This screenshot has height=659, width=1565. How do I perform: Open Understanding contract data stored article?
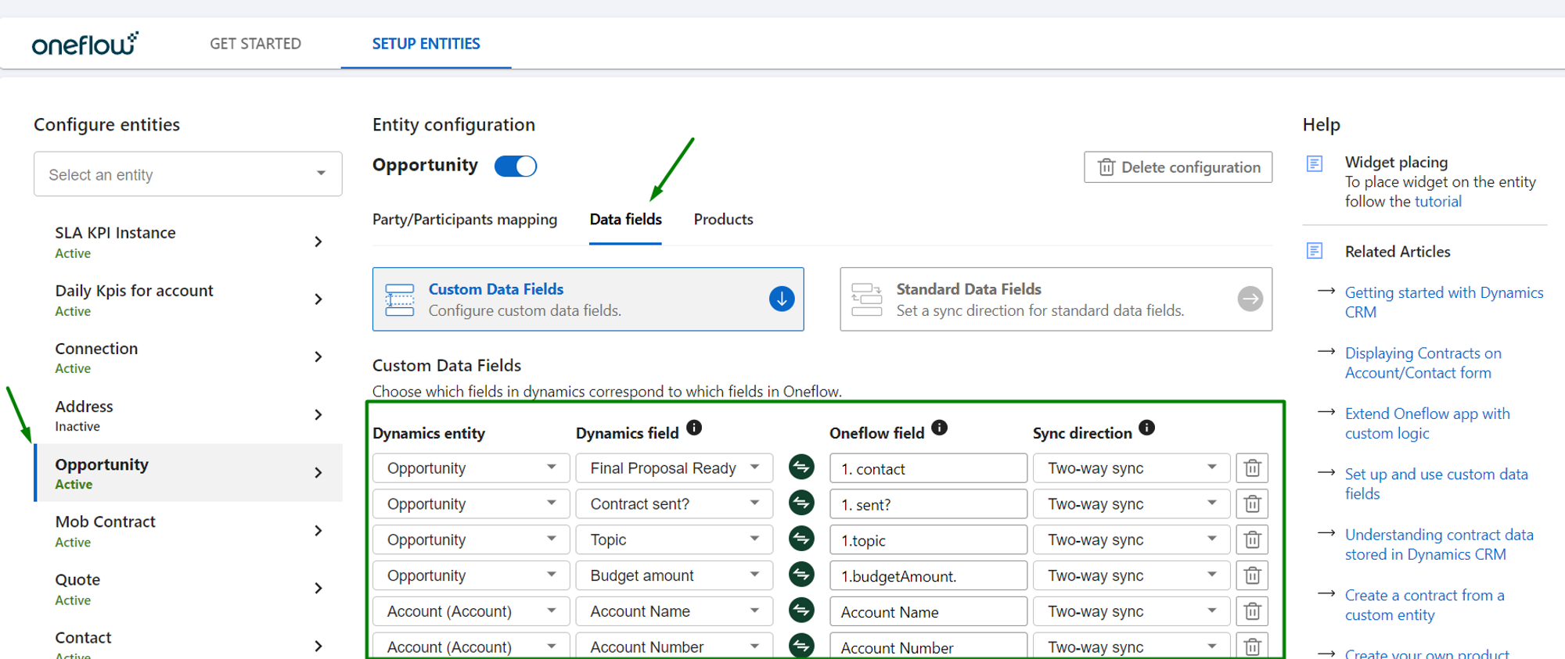click(1439, 544)
